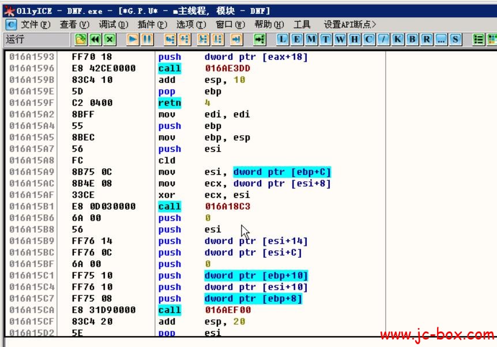This screenshot has width=497, height=347.
Task: Show executable modules with the E button
Action: [297, 40]
